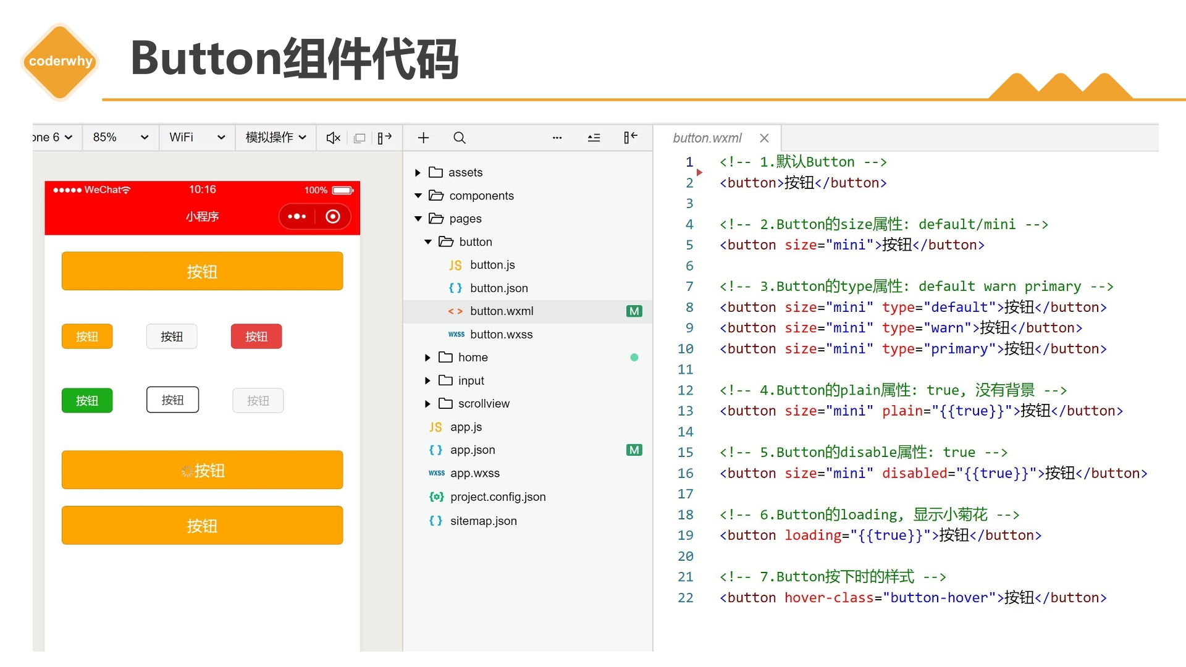Expand the assets folder
This screenshot has height=667, width=1186.
tap(418, 172)
